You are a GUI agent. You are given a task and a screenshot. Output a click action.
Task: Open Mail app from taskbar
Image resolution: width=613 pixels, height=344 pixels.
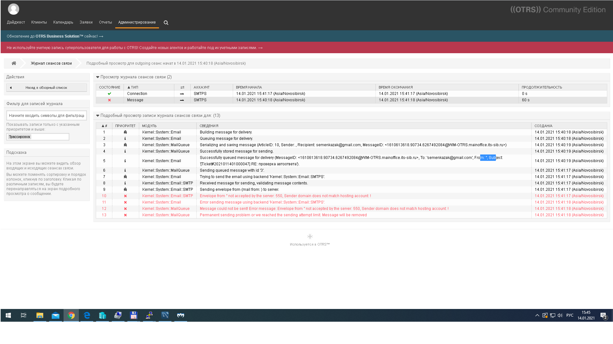click(x=56, y=315)
